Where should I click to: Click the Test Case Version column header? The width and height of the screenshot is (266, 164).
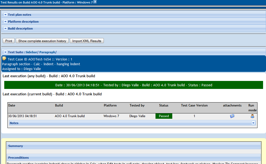tap(194, 105)
